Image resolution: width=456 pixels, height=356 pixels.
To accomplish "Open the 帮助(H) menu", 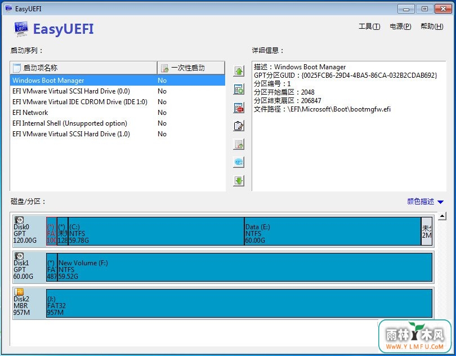I will (x=432, y=26).
